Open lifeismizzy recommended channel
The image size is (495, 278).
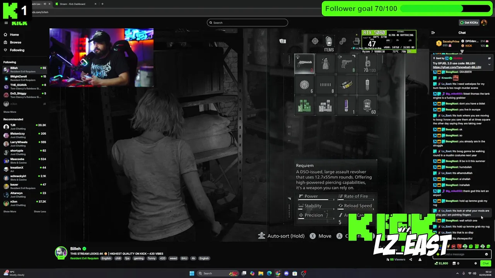(24, 135)
